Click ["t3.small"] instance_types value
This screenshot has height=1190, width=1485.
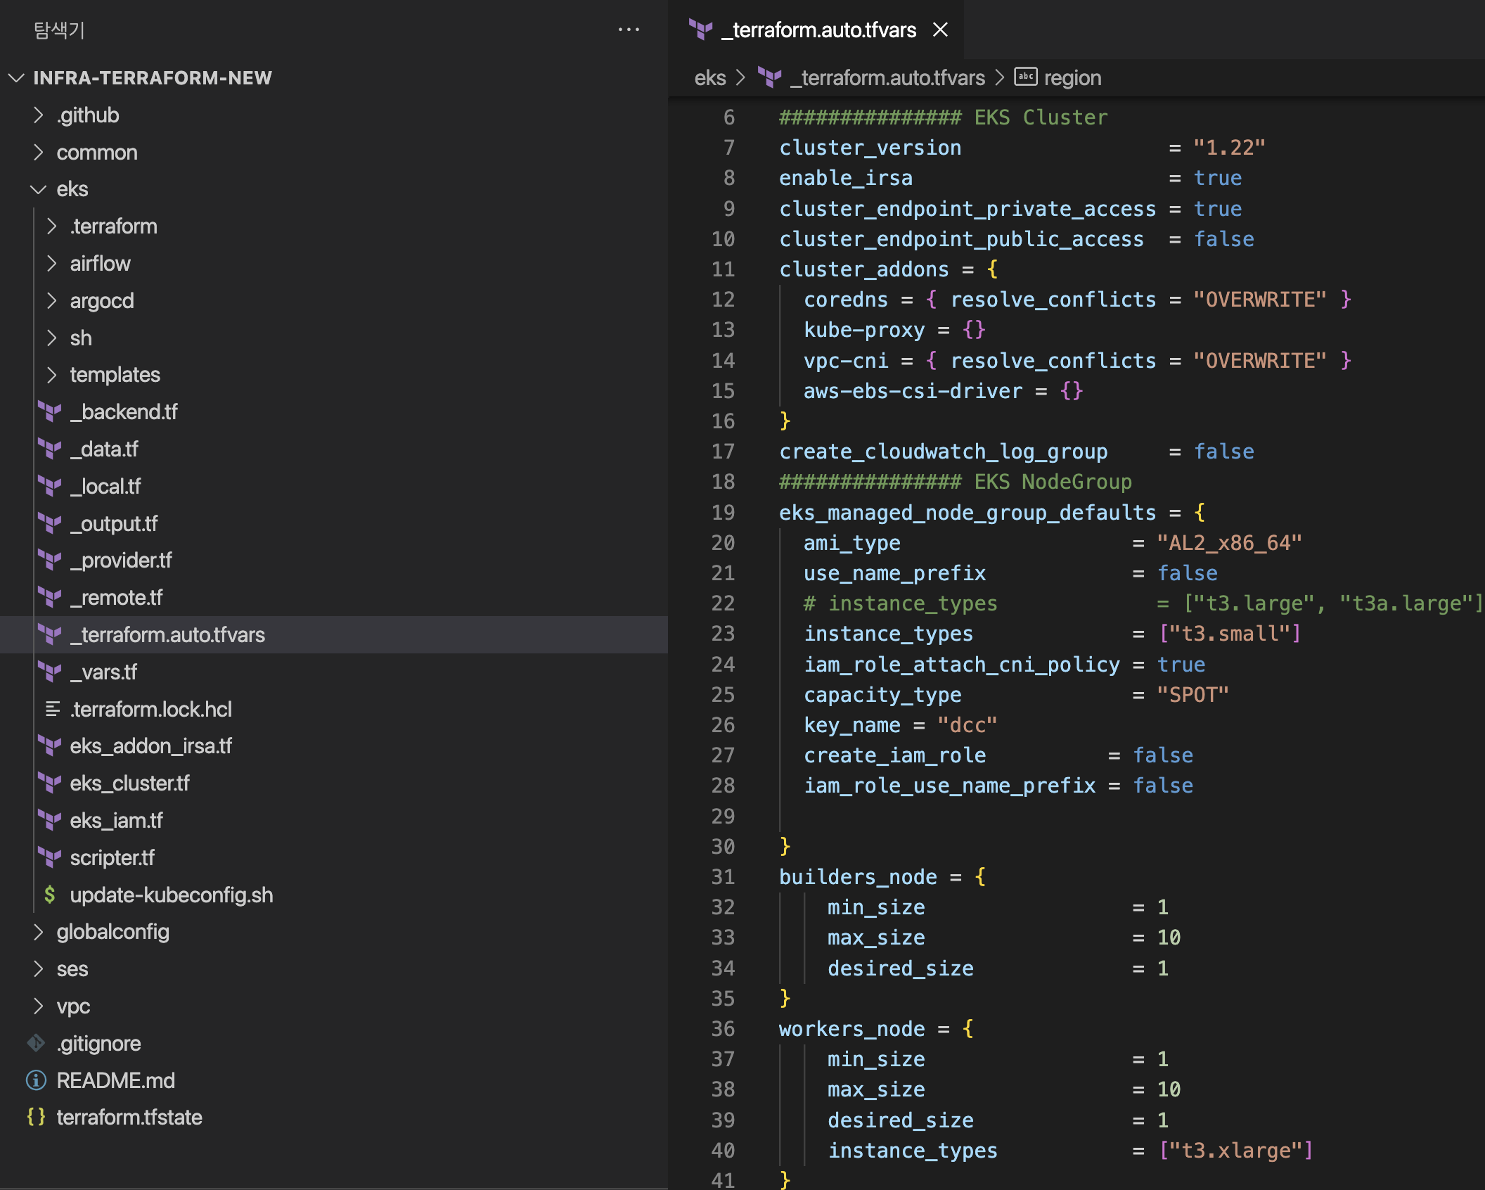coord(1229,634)
